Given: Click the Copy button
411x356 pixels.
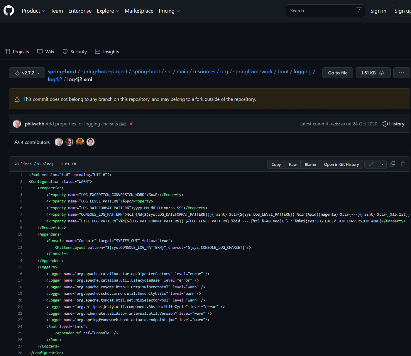Looking at the screenshot, I should click(x=276, y=164).
